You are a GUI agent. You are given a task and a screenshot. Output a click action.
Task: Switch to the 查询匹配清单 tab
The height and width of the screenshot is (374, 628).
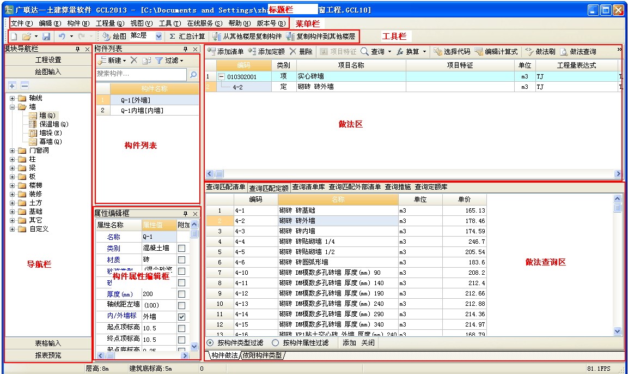pos(226,187)
